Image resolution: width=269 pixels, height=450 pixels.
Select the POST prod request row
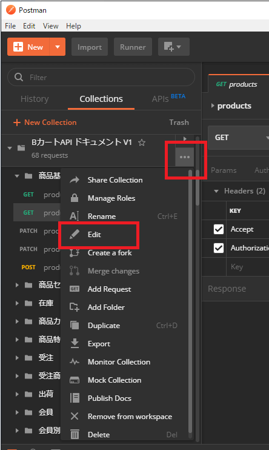(x=37, y=267)
